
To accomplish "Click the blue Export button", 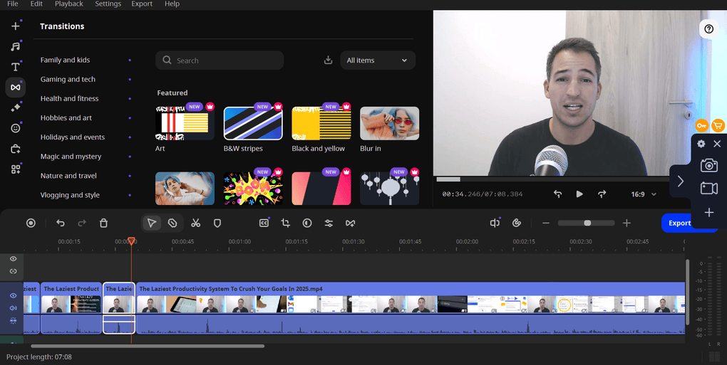I will click(x=677, y=223).
